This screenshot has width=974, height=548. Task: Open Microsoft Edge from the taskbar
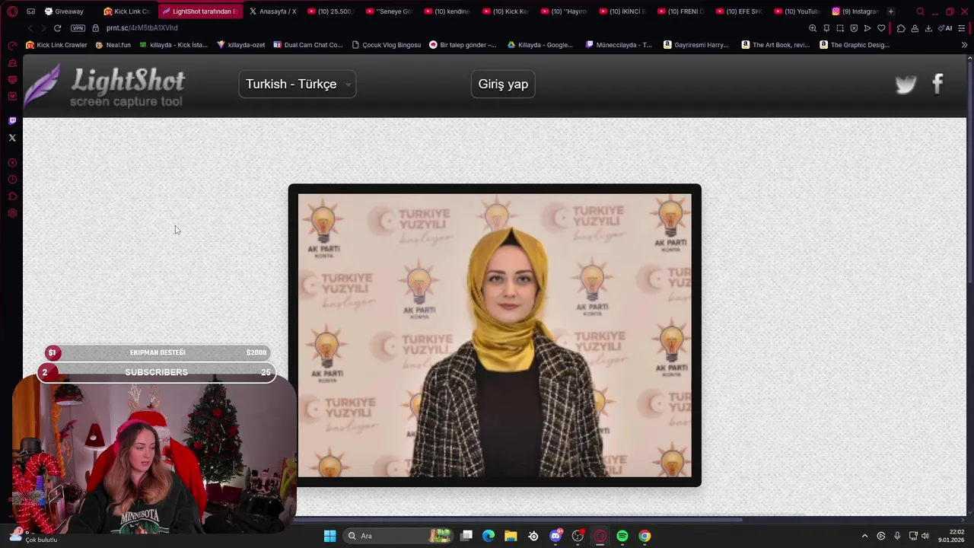coord(489,536)
